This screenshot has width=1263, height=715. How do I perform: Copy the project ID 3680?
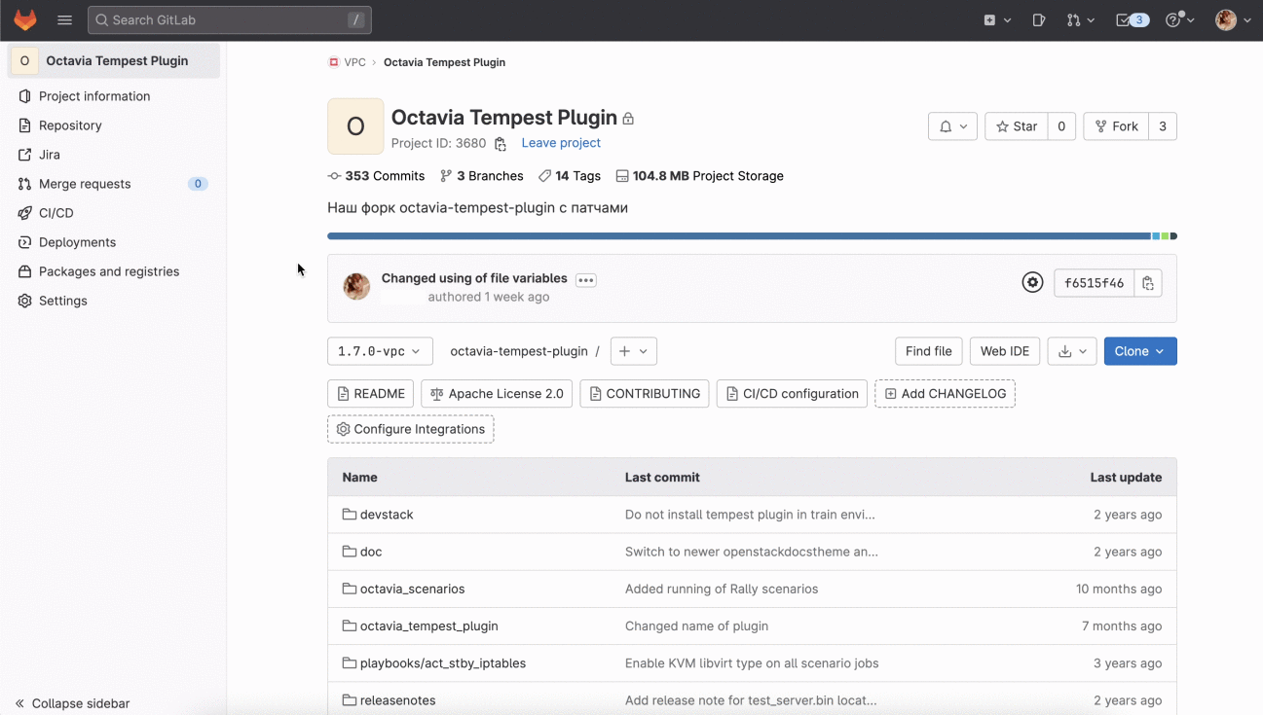point(500,143)
